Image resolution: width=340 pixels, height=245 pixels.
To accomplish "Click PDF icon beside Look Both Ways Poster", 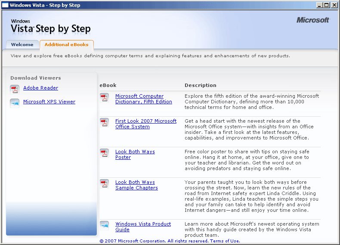I will point(104,153).
